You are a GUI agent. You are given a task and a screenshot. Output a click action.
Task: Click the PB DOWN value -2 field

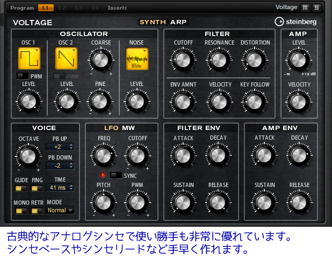(x=60, y=166)
